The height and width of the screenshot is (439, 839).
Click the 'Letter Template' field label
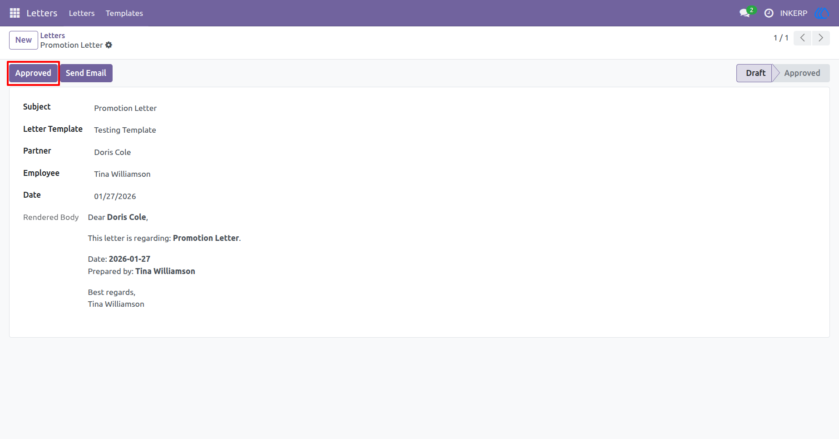pyautogui.click(x=53, y=129)
